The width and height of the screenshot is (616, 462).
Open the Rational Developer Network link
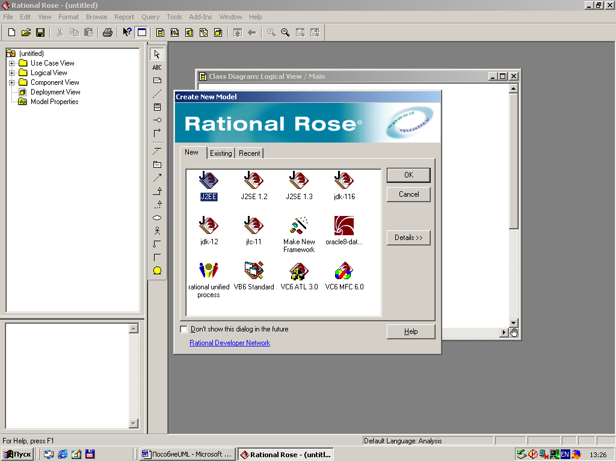[x=230, y=343]
